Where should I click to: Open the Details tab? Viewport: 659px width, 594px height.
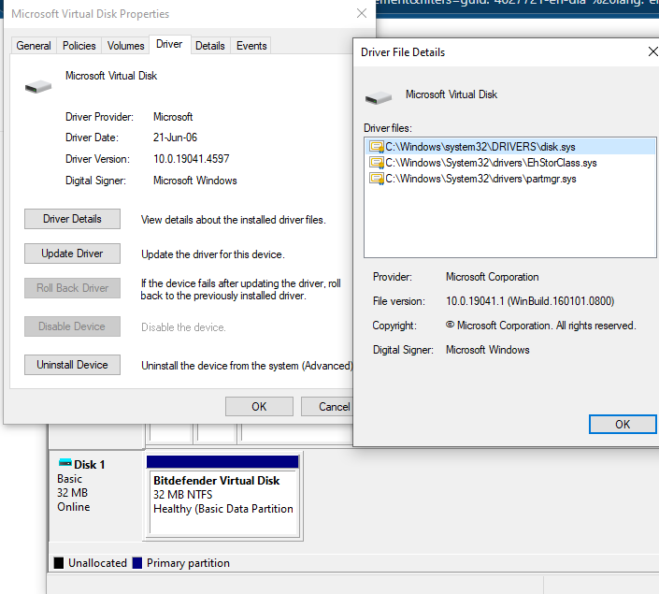click(x=210, y=46)
